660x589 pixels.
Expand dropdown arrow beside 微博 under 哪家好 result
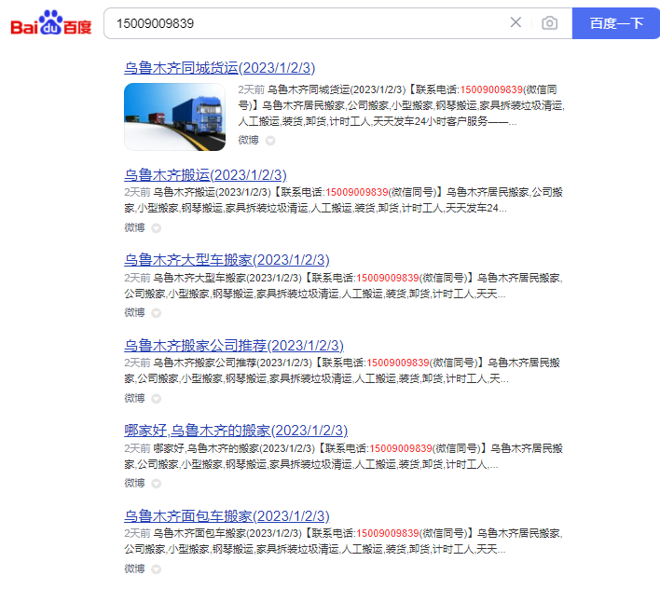(x=157, y=484)
